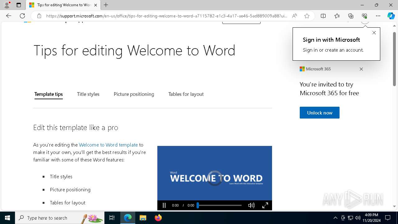Viewport: 398px width, 224px height.
Task: Switch to Picture positioning tab
Action: (134, 94)
